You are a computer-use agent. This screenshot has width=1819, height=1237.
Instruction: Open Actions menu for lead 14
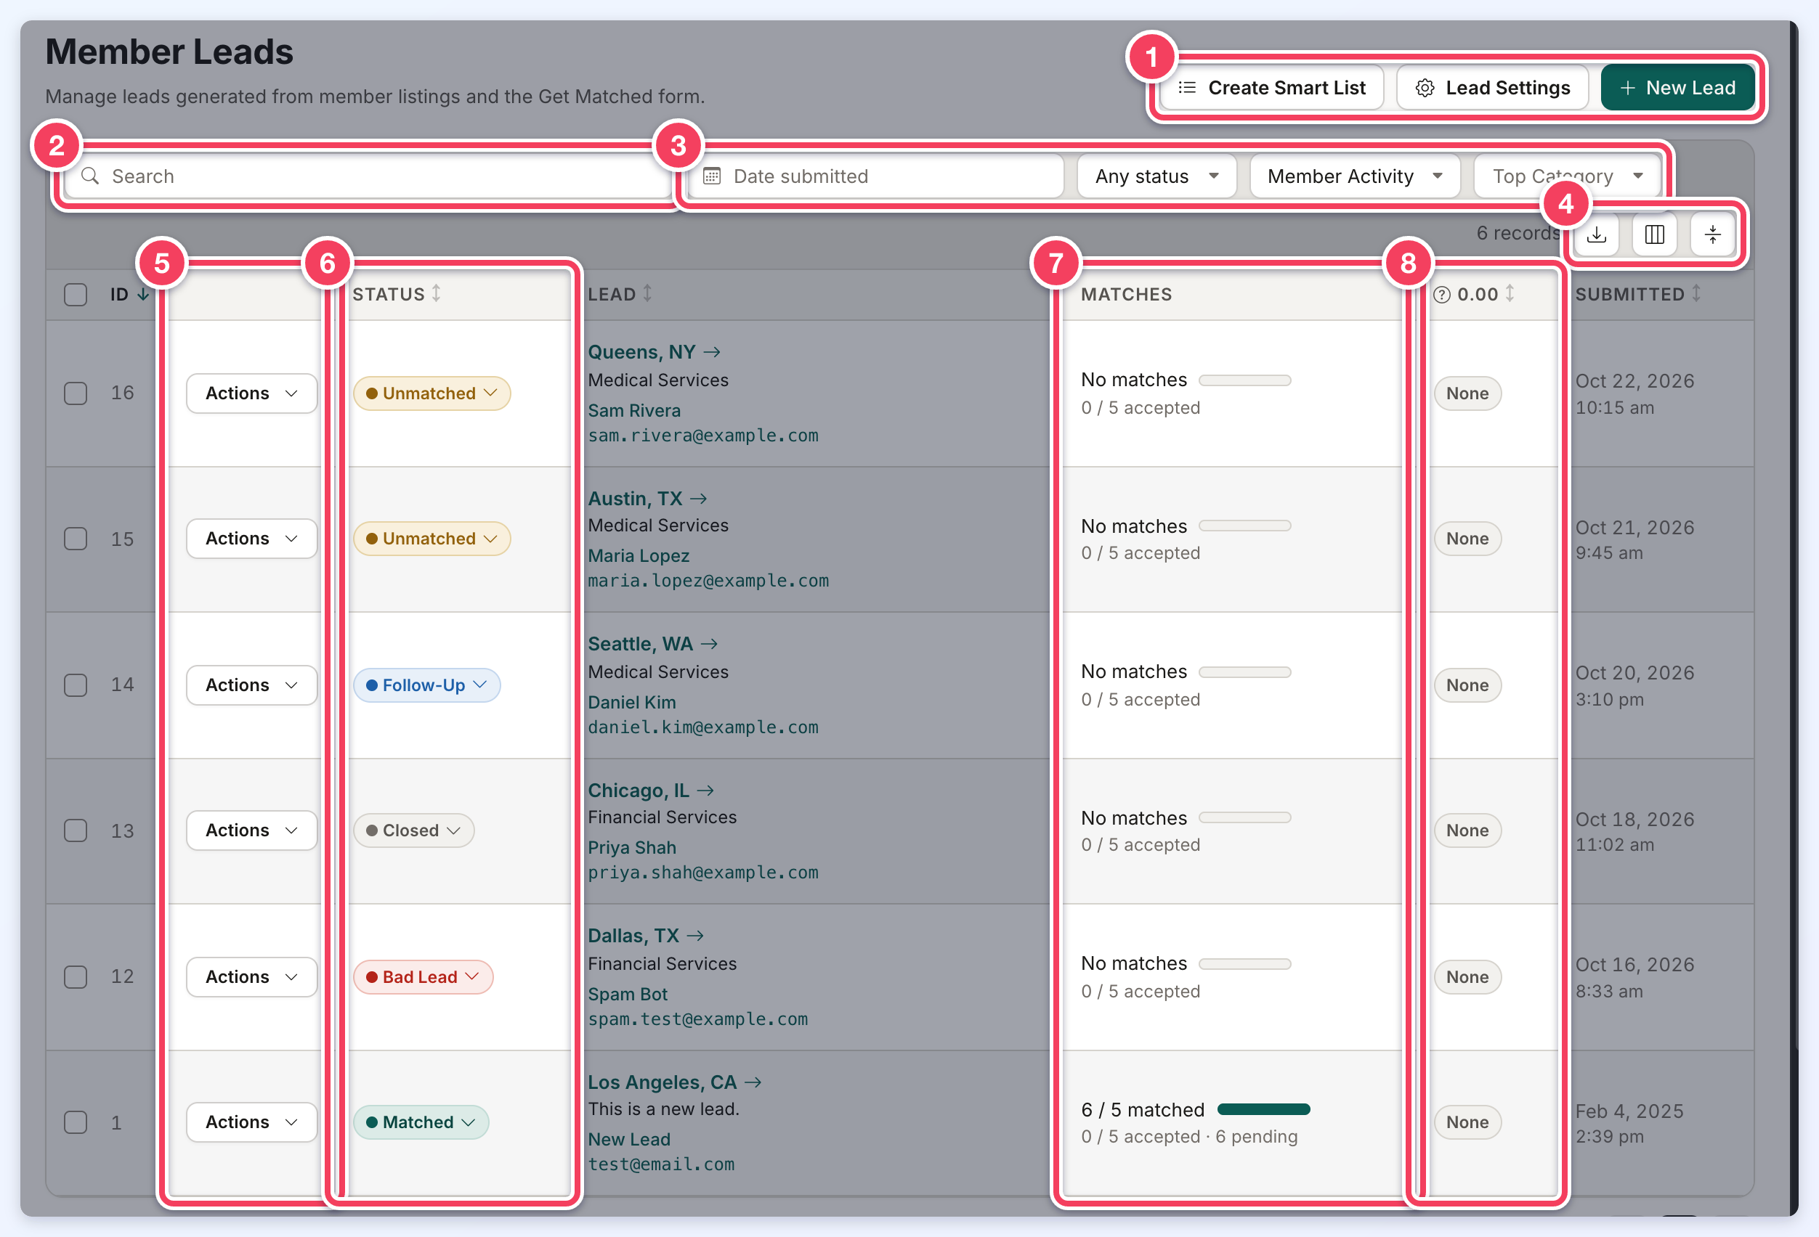tap(251, 685)
